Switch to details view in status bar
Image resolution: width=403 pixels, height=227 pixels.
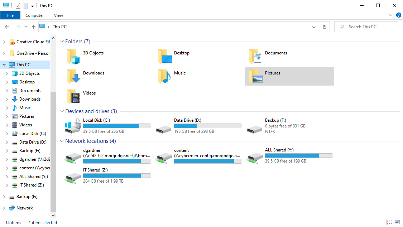coord(389,222)
